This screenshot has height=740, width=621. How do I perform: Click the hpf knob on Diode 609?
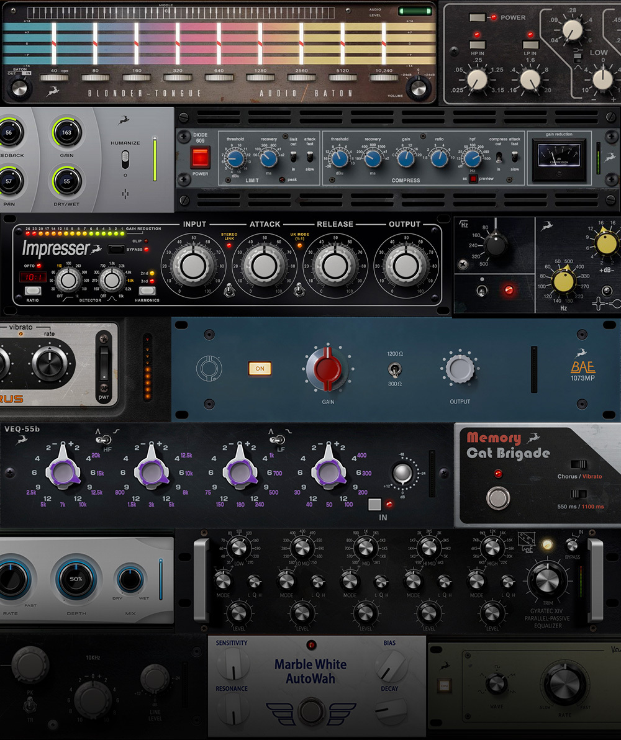pos(473,159)
